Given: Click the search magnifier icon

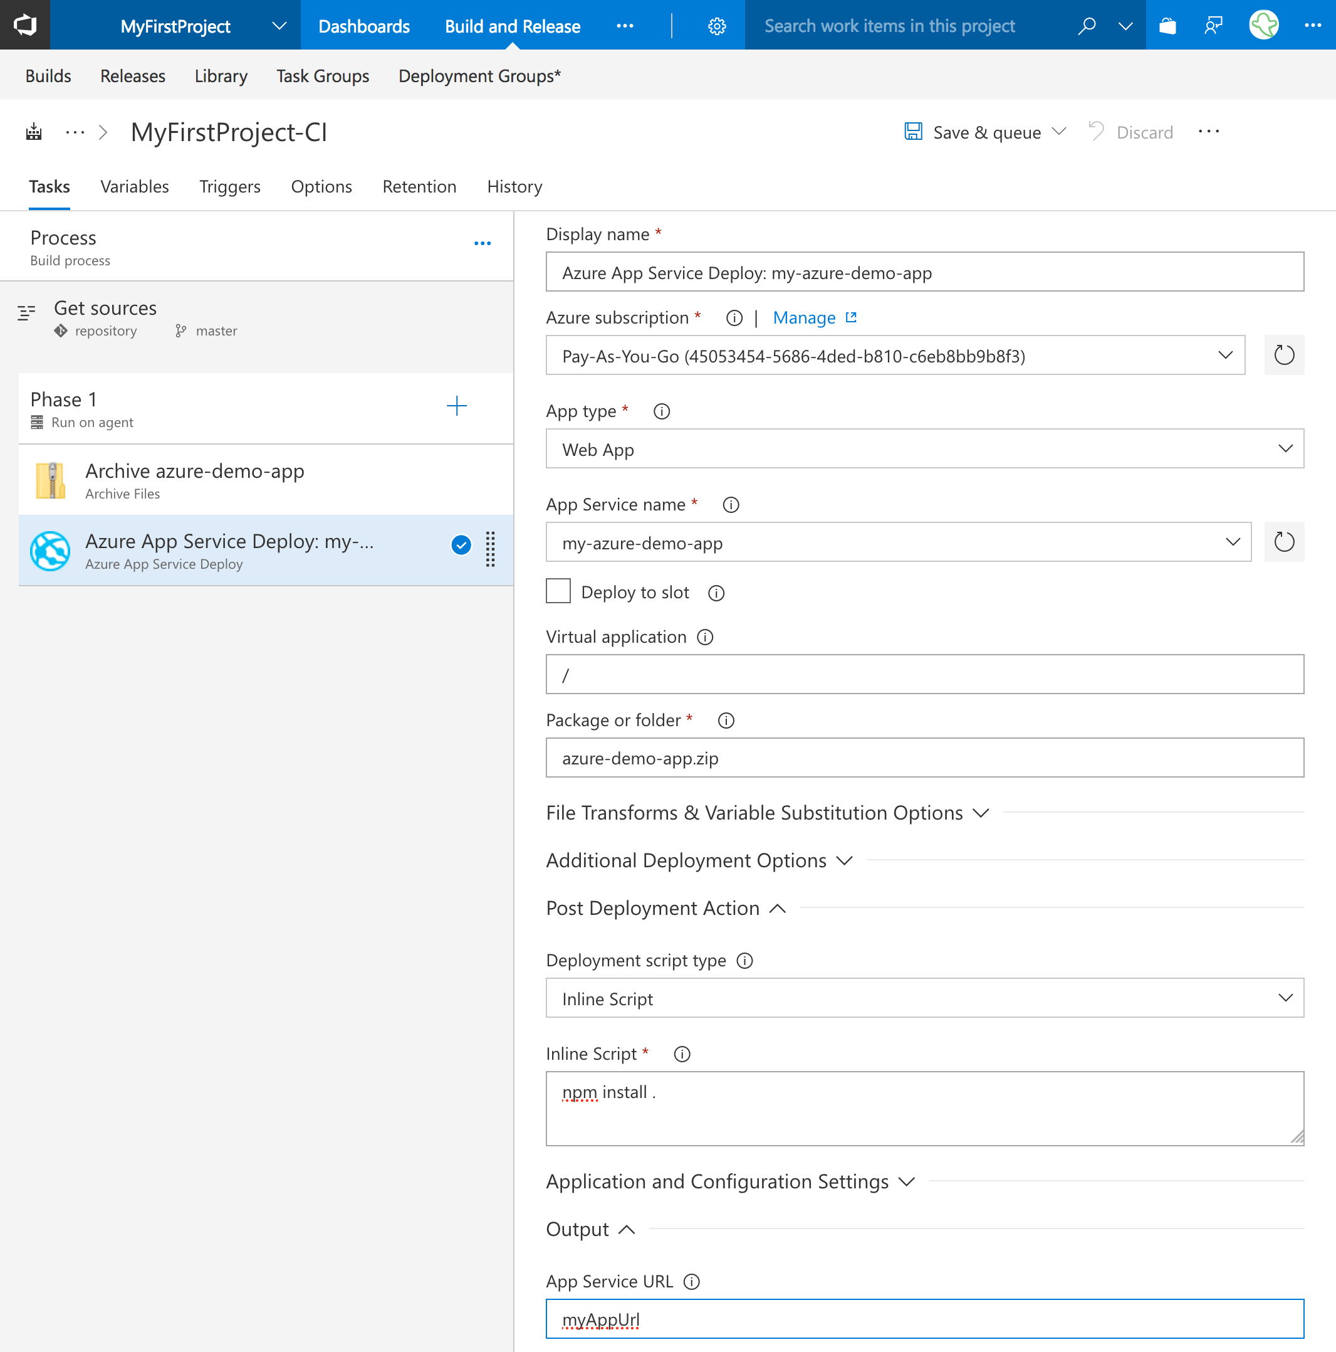Looking at the screenshot, I should click(x=1087, y=26).
